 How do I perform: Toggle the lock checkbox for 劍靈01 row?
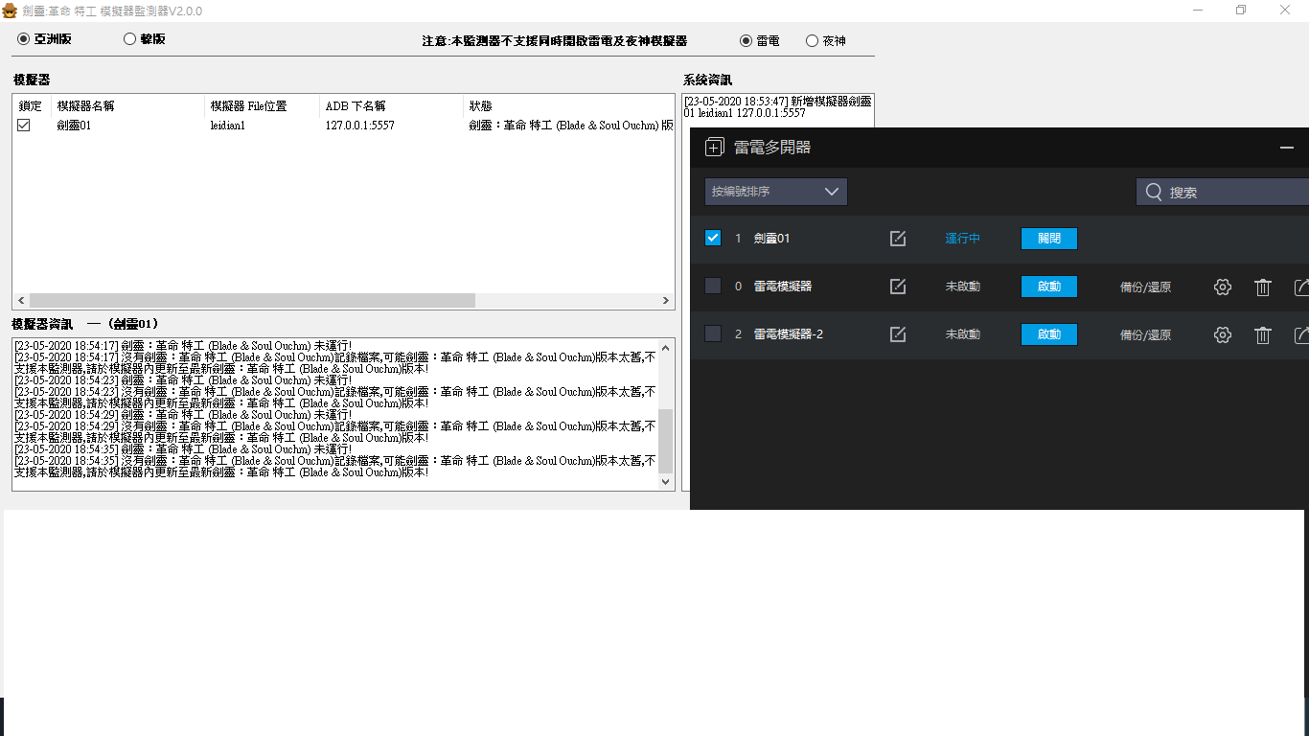pyautogui.click(x=24, y=125)
